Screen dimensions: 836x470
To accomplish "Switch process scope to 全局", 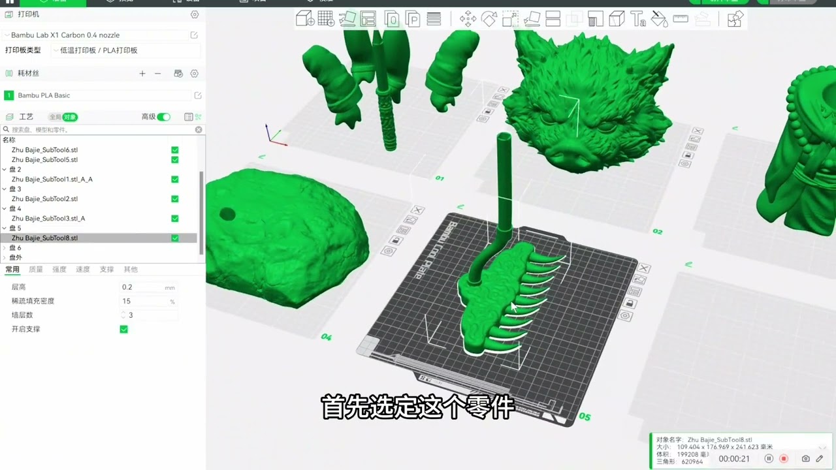I will (x=55, y=117).
